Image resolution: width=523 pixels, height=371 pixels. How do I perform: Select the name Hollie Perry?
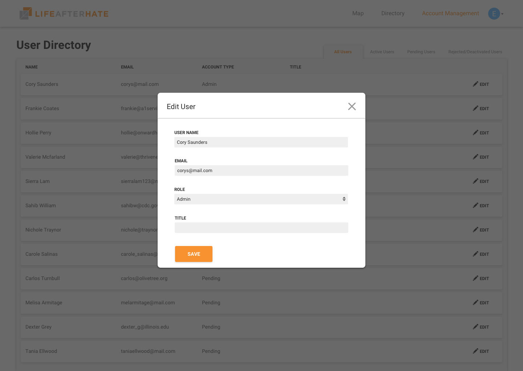point(38,133)
